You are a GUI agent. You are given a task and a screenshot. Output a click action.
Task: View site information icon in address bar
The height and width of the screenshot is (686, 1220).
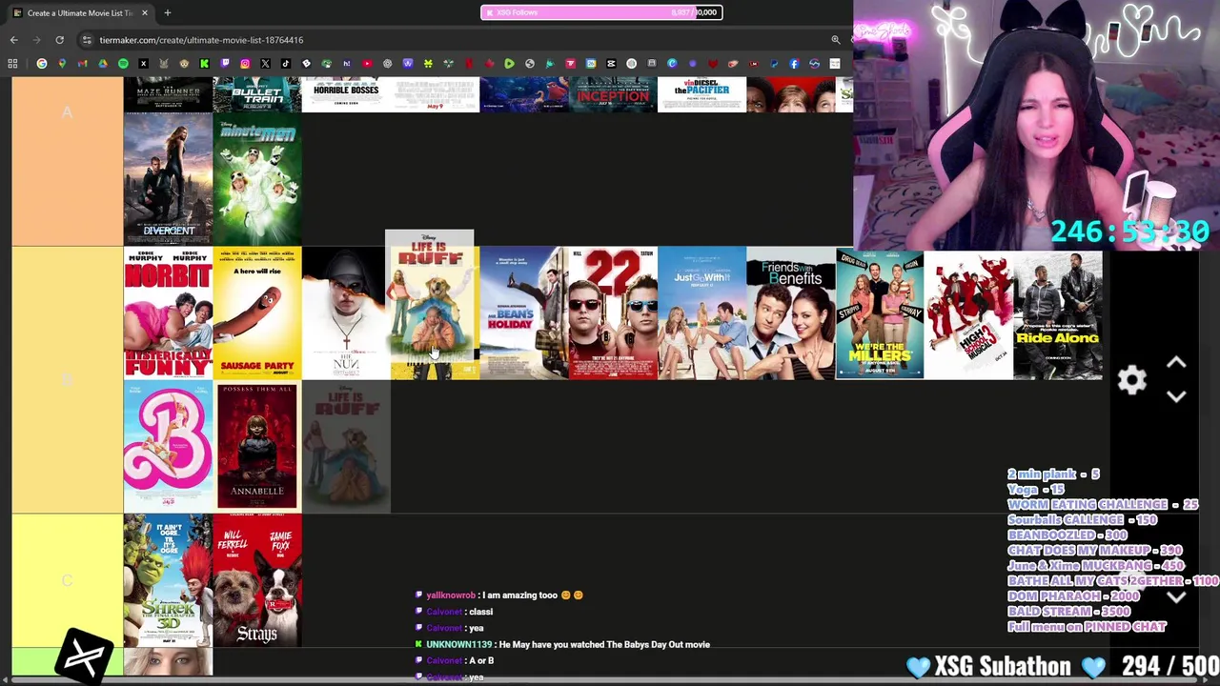pyautogui.click(x=87, y=40)
